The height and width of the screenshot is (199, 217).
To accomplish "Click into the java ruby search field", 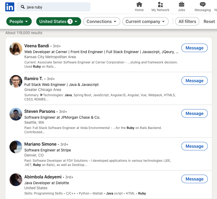I will coord(57,7).
